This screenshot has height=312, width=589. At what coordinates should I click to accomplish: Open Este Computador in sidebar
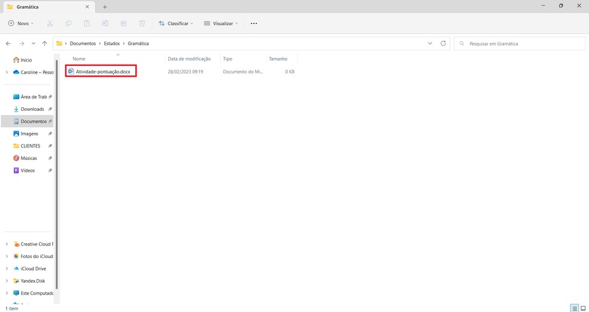click(34, 293)
